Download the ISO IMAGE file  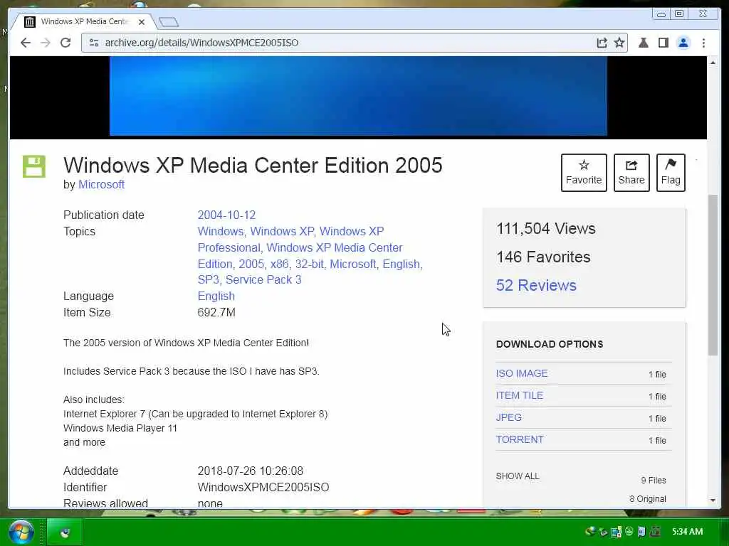(x=522, y=373)
